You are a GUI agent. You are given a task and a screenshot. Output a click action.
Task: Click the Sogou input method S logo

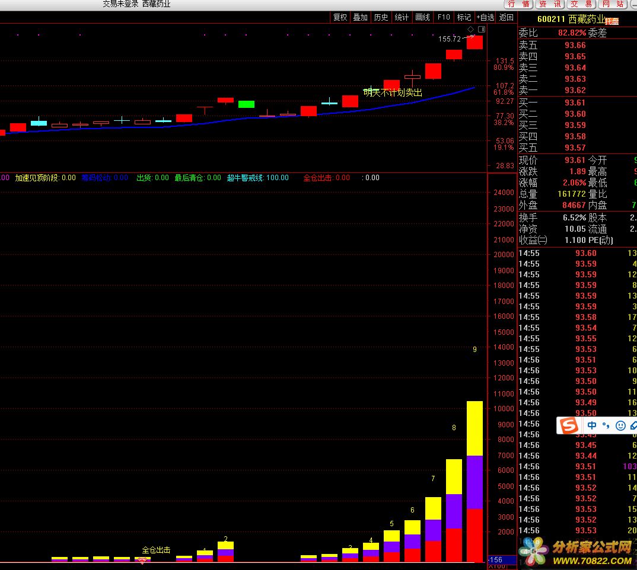pos(569,425)
